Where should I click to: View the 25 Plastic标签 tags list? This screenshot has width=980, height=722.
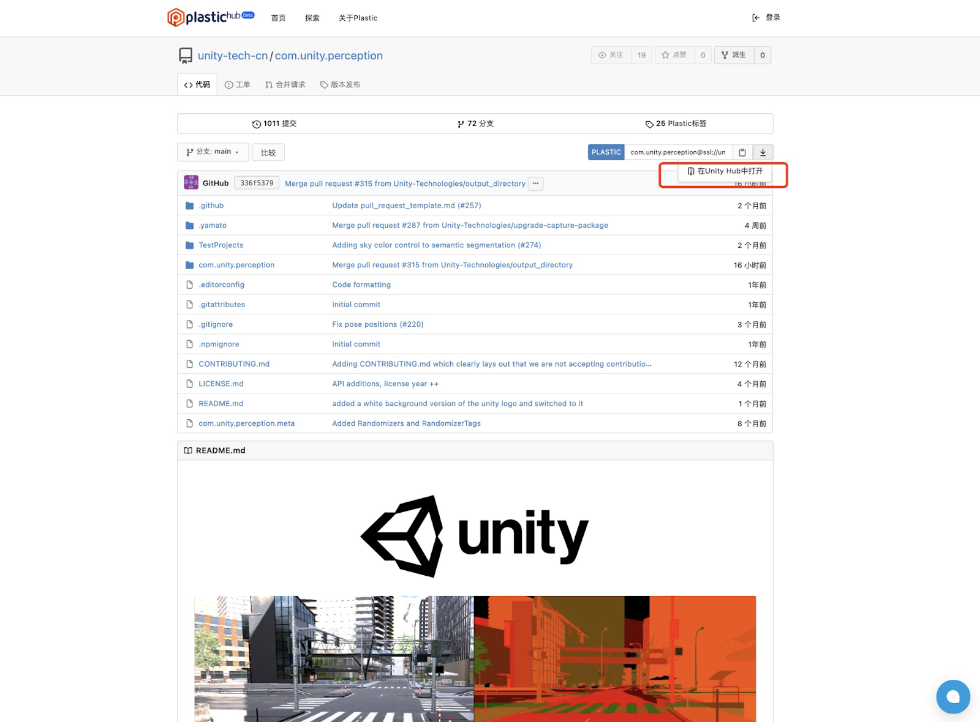[x=676, y=124]
